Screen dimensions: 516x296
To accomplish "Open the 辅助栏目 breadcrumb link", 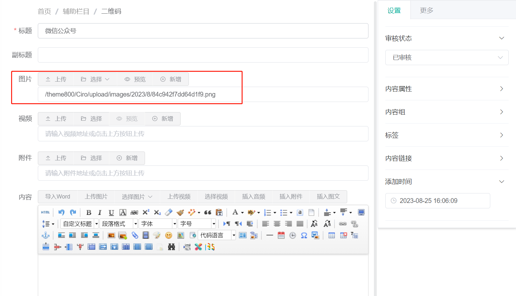I will [76, 11].
